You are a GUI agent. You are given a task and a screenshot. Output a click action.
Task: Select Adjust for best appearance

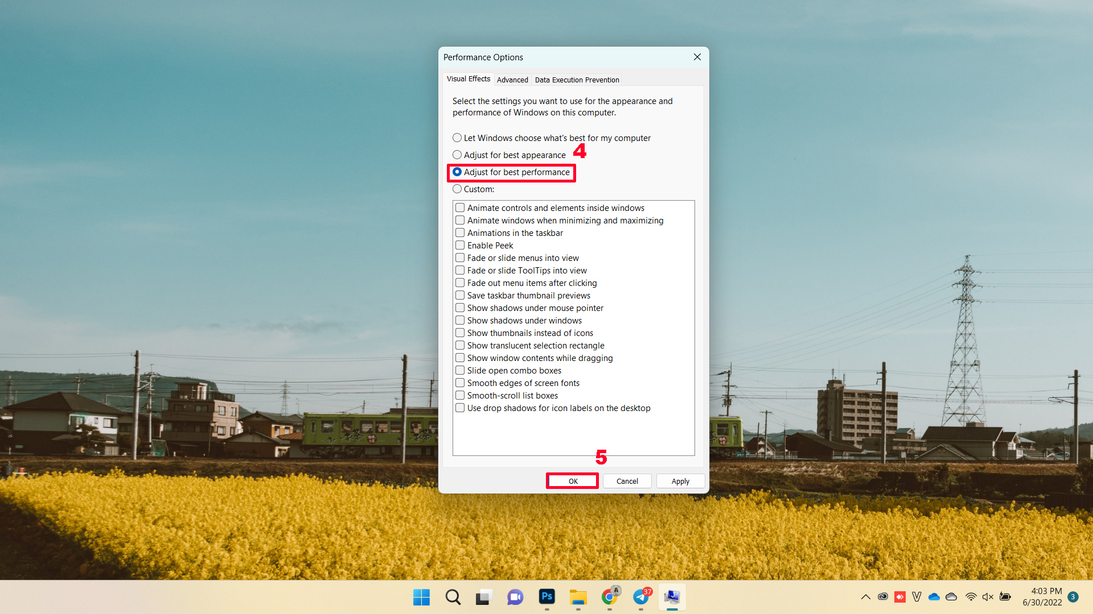[509, 155]
